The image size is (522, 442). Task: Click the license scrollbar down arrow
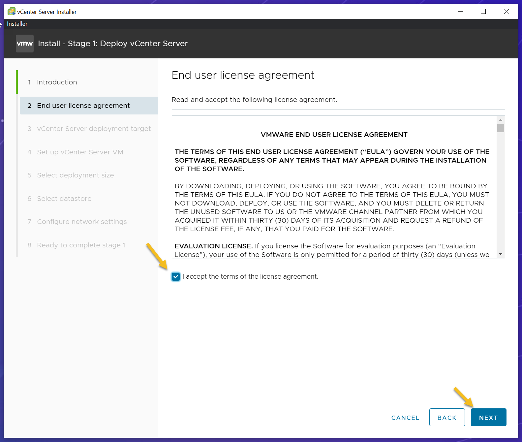coord(501,254)
